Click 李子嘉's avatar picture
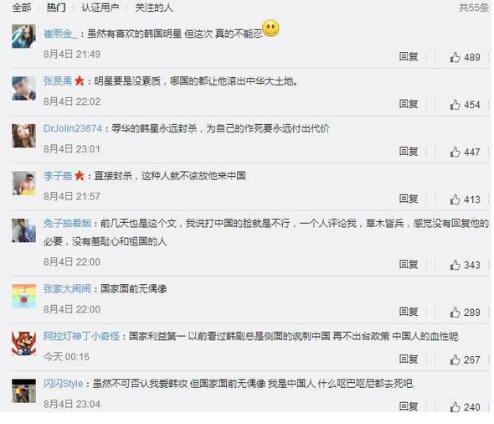 24,184
